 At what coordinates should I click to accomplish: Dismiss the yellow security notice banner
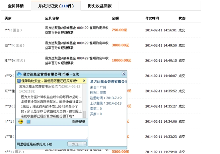tap(85, 81)
